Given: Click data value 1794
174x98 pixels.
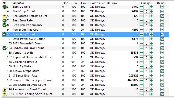Looking at the screenshot, I should pyautogui.click(x=135, y=57).
